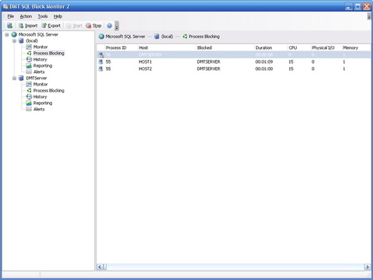Click the add server icon in toolbar

[10, 26]
